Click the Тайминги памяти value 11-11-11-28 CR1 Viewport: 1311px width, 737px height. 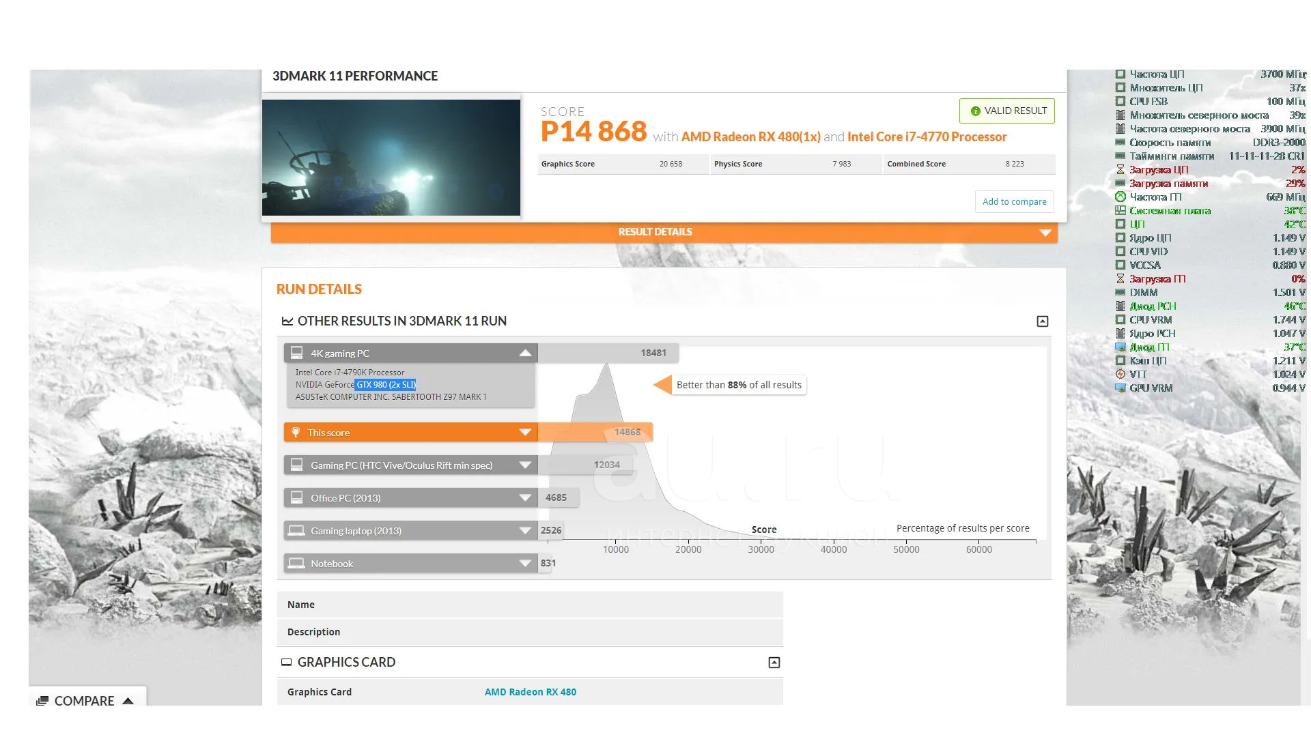[x=1267, y=156]
